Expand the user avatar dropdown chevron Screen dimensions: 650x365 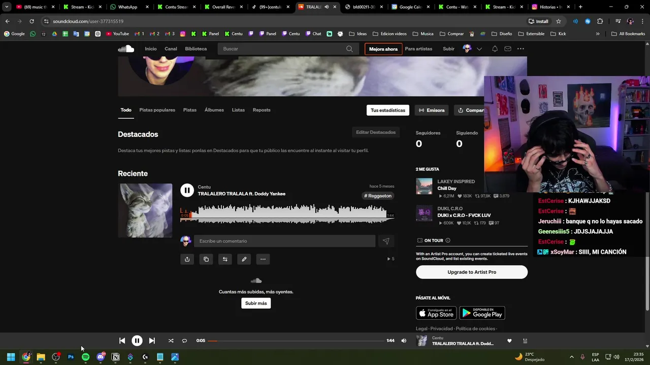pyautogui.click(x=479, y=49)
